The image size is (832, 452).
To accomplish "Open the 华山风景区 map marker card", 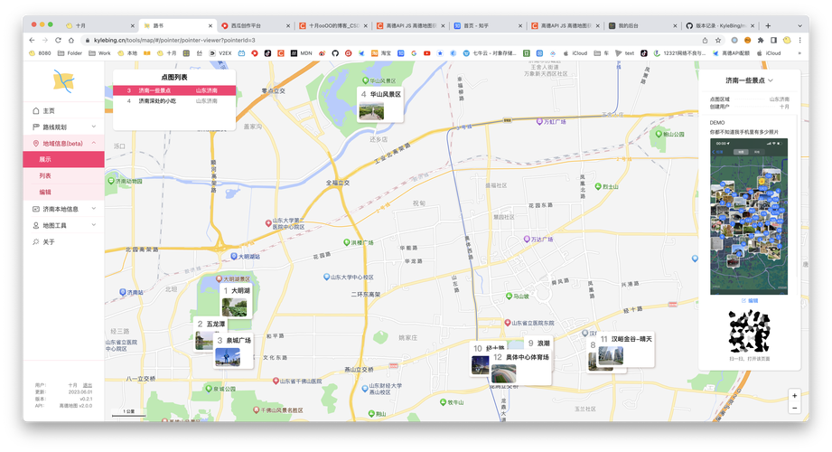I will (x=380, y=104).
